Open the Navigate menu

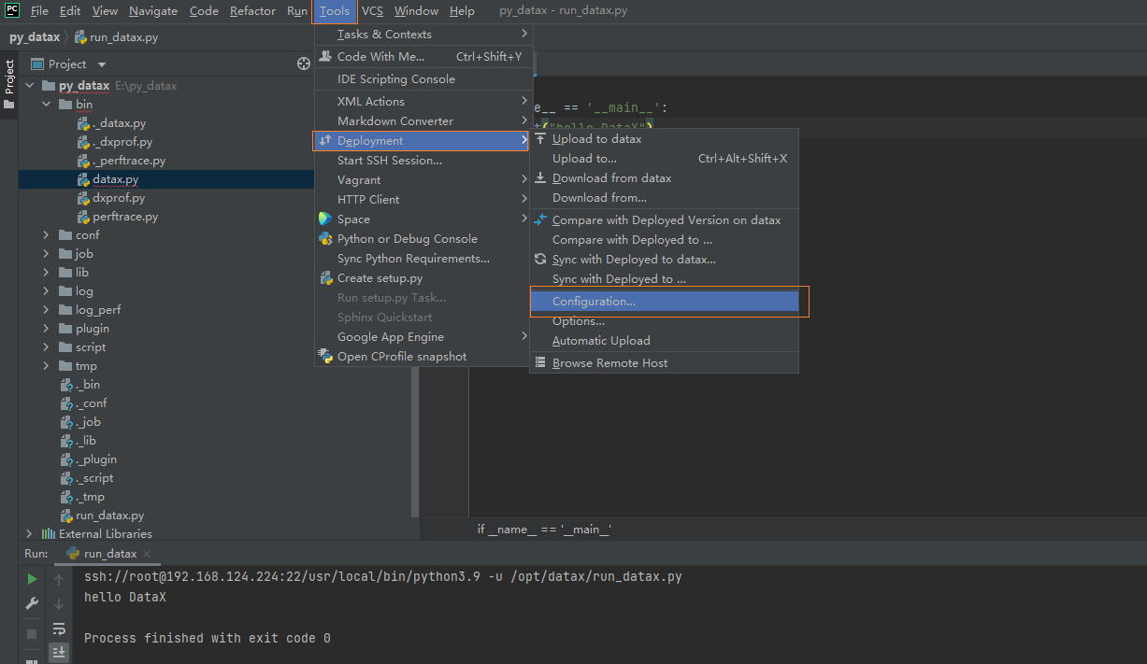tap(153, 11)
